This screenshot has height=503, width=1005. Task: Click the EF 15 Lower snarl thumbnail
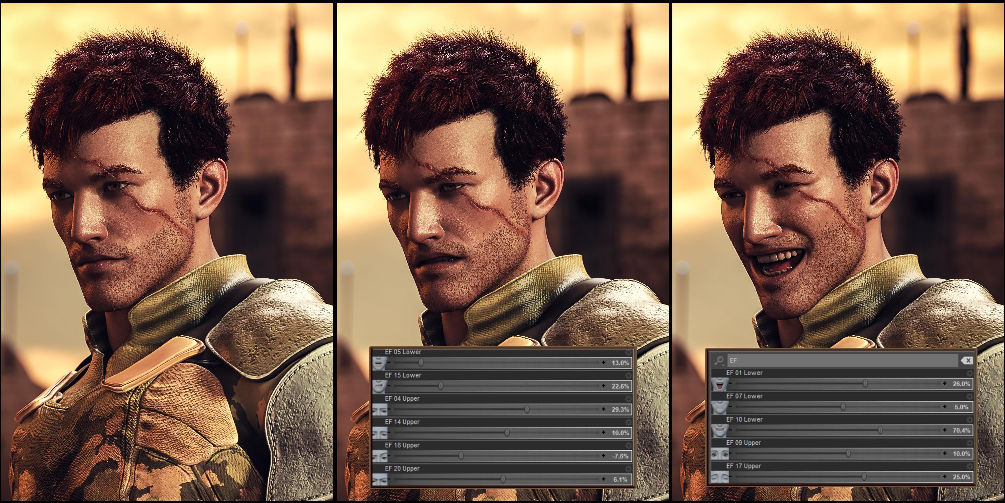(x=379, y=386)
